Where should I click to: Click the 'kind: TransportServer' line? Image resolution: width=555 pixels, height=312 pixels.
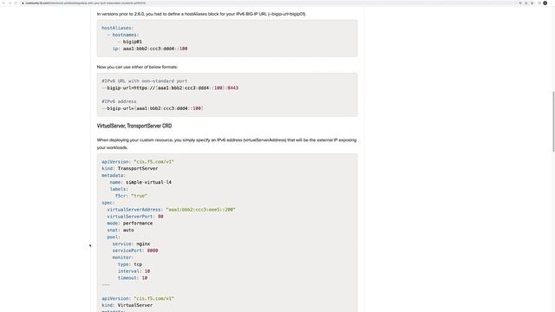point(130,168)
